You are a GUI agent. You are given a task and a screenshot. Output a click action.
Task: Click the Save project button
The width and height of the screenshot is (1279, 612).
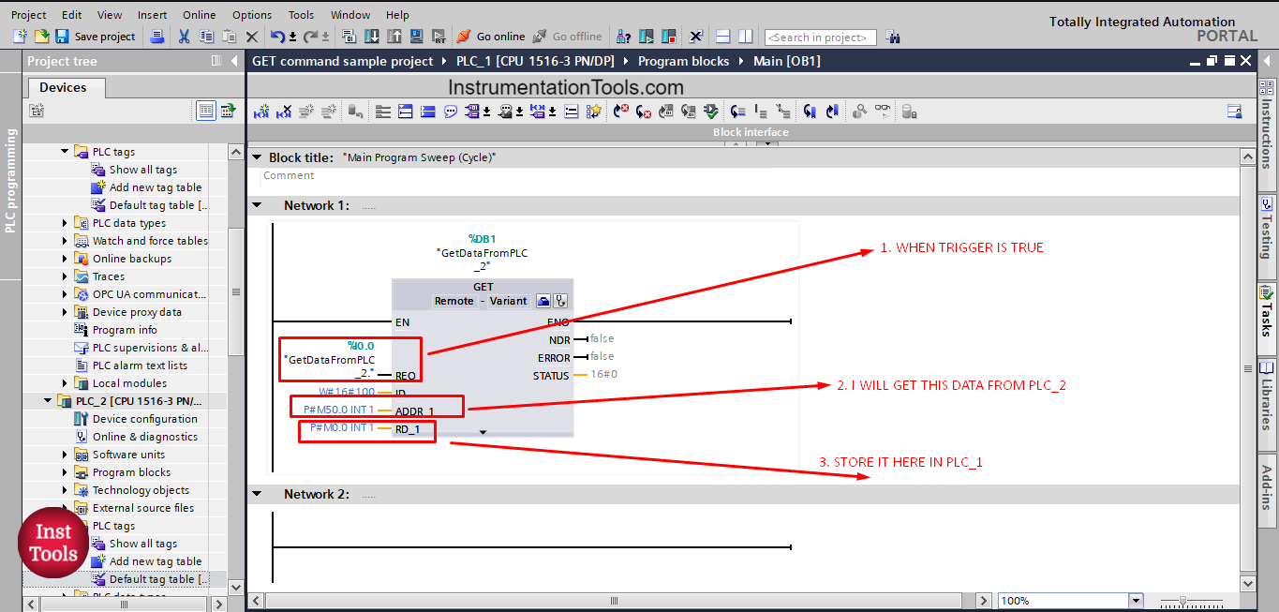[x=96, y=37]
